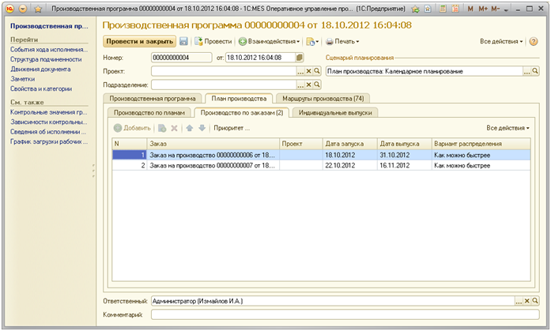Open Индивидуальные выпуски subtab
The width and height of the screenshot is (551, 331).
(x=335, y=113)
